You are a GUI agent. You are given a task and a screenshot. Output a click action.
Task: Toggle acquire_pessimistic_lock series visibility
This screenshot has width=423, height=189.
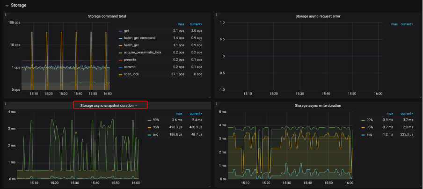(142, 52)
